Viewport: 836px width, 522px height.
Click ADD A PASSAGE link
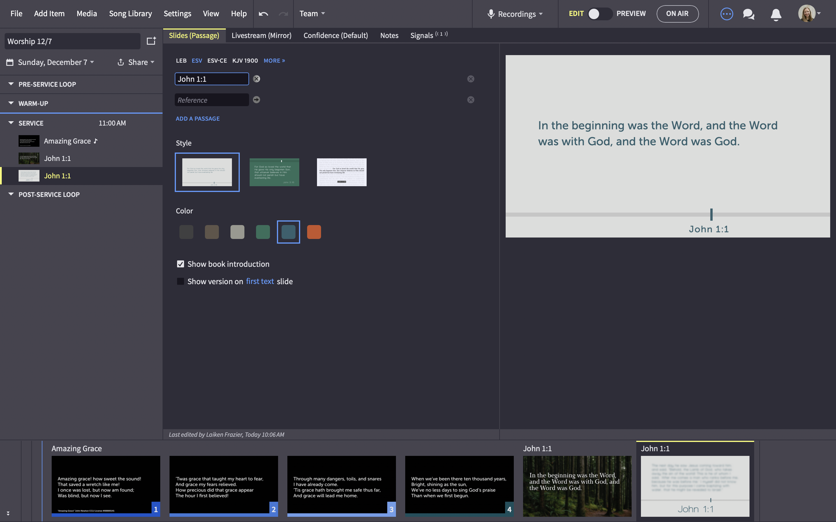pos(198,118)
